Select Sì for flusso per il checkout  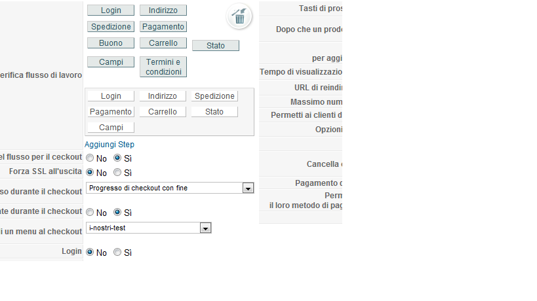(x=117, y=158)
